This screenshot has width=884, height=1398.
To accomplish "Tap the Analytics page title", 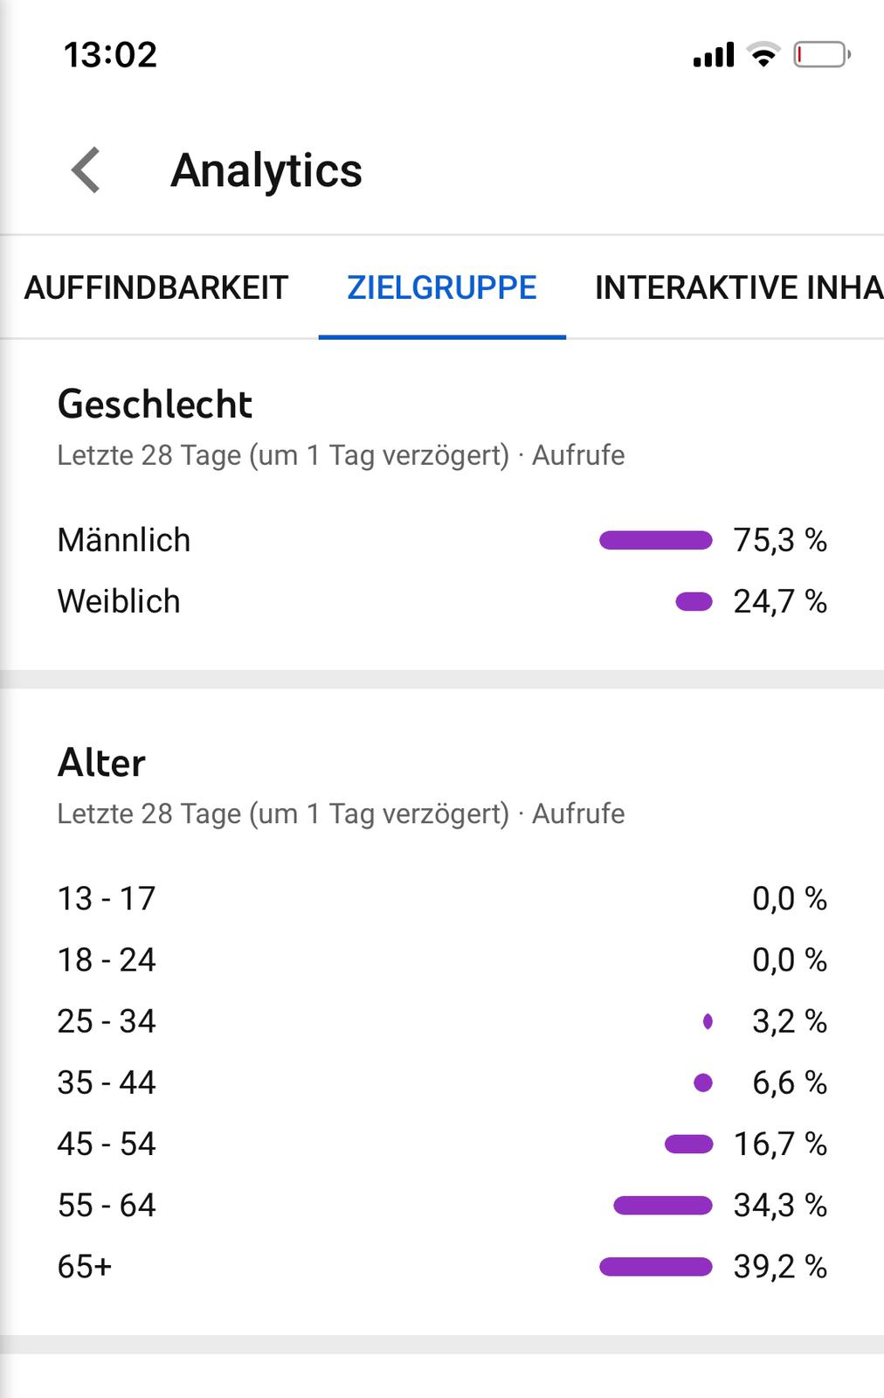I will tap(266, 170).
